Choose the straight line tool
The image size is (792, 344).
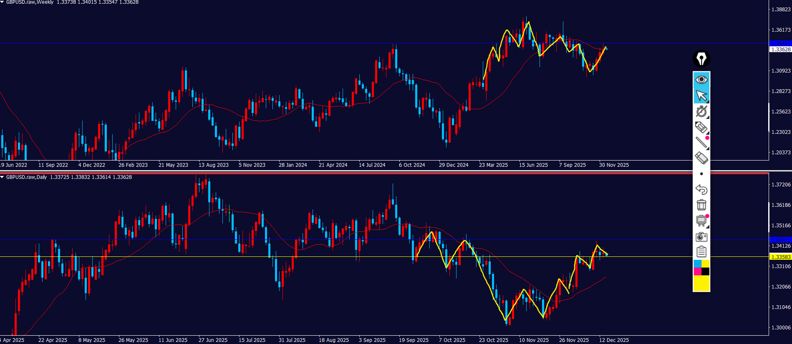[701, 143]
